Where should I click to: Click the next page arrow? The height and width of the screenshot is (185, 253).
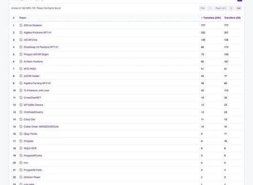point(231,8)
